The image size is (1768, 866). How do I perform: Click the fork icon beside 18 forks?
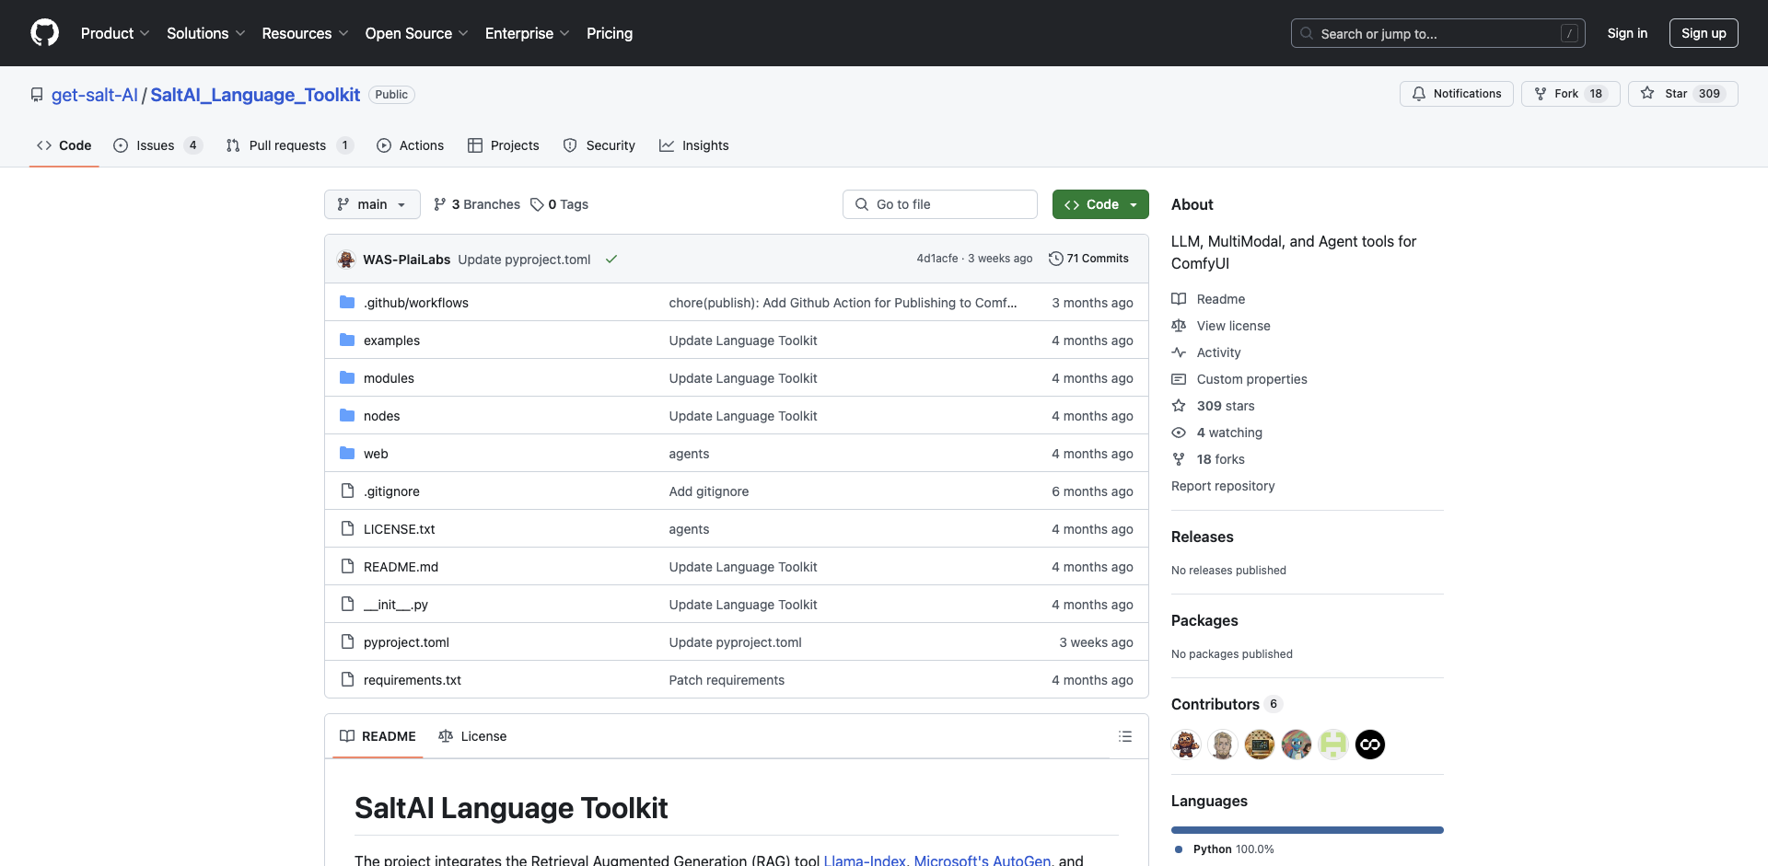pos(1179,459)
